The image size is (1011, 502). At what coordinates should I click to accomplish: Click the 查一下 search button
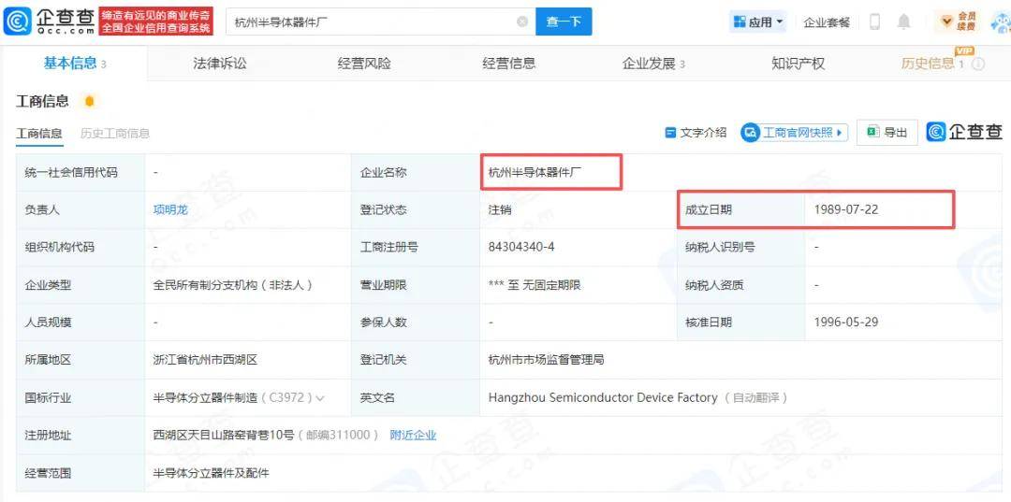[564, 22]
